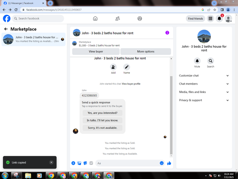238x179 pixels.
Task: Go forward in the browser
Action: (x=10, y=10)
